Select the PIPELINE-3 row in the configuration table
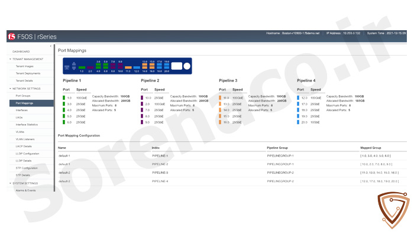Viewport: 414px width, 233px height. click(232, 173)
